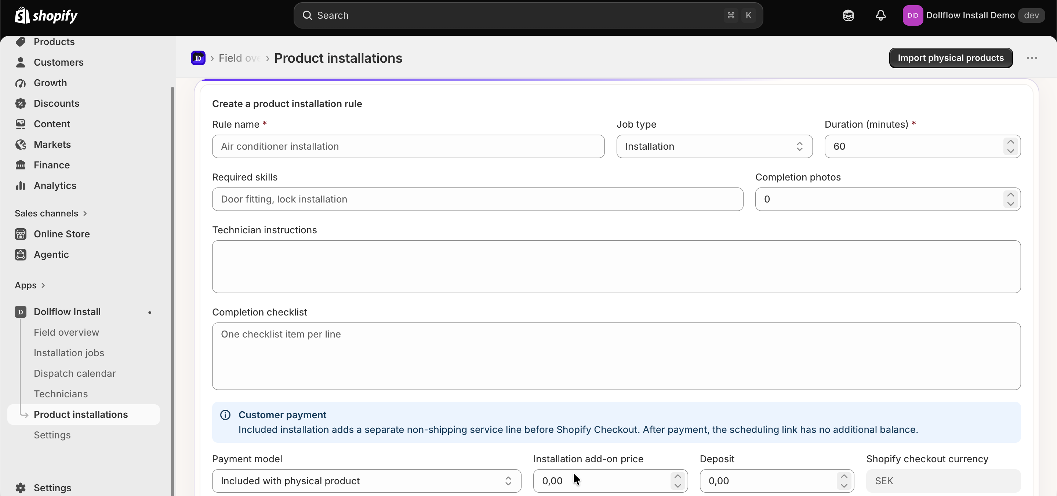
Task: Increase Duration minutes with up arrow
Action: click(x=1011, y=142)
